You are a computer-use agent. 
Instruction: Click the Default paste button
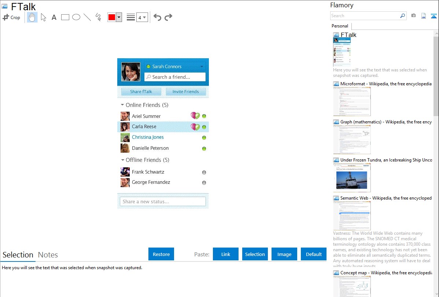point(314,254)
